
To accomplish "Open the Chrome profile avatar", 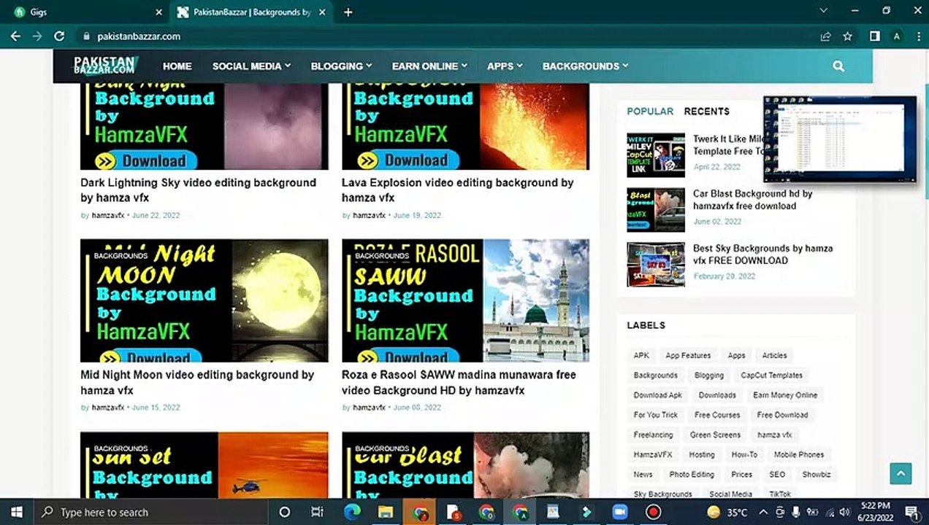I will (x=896, y=36).
